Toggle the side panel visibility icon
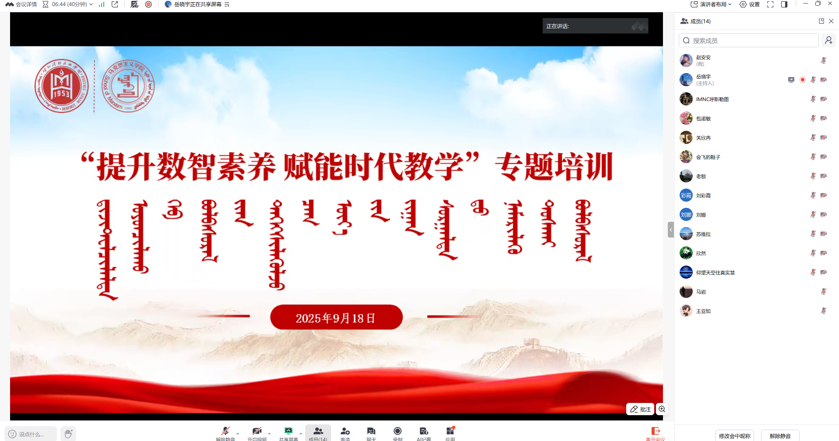The image size is (839, 441). coord(784,4)
